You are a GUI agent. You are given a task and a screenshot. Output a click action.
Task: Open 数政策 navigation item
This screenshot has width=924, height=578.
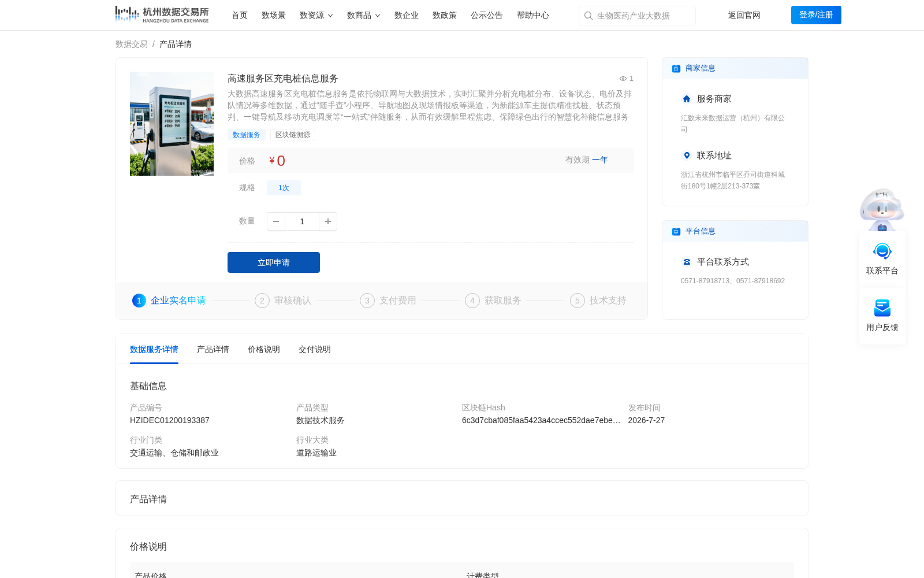445,15
